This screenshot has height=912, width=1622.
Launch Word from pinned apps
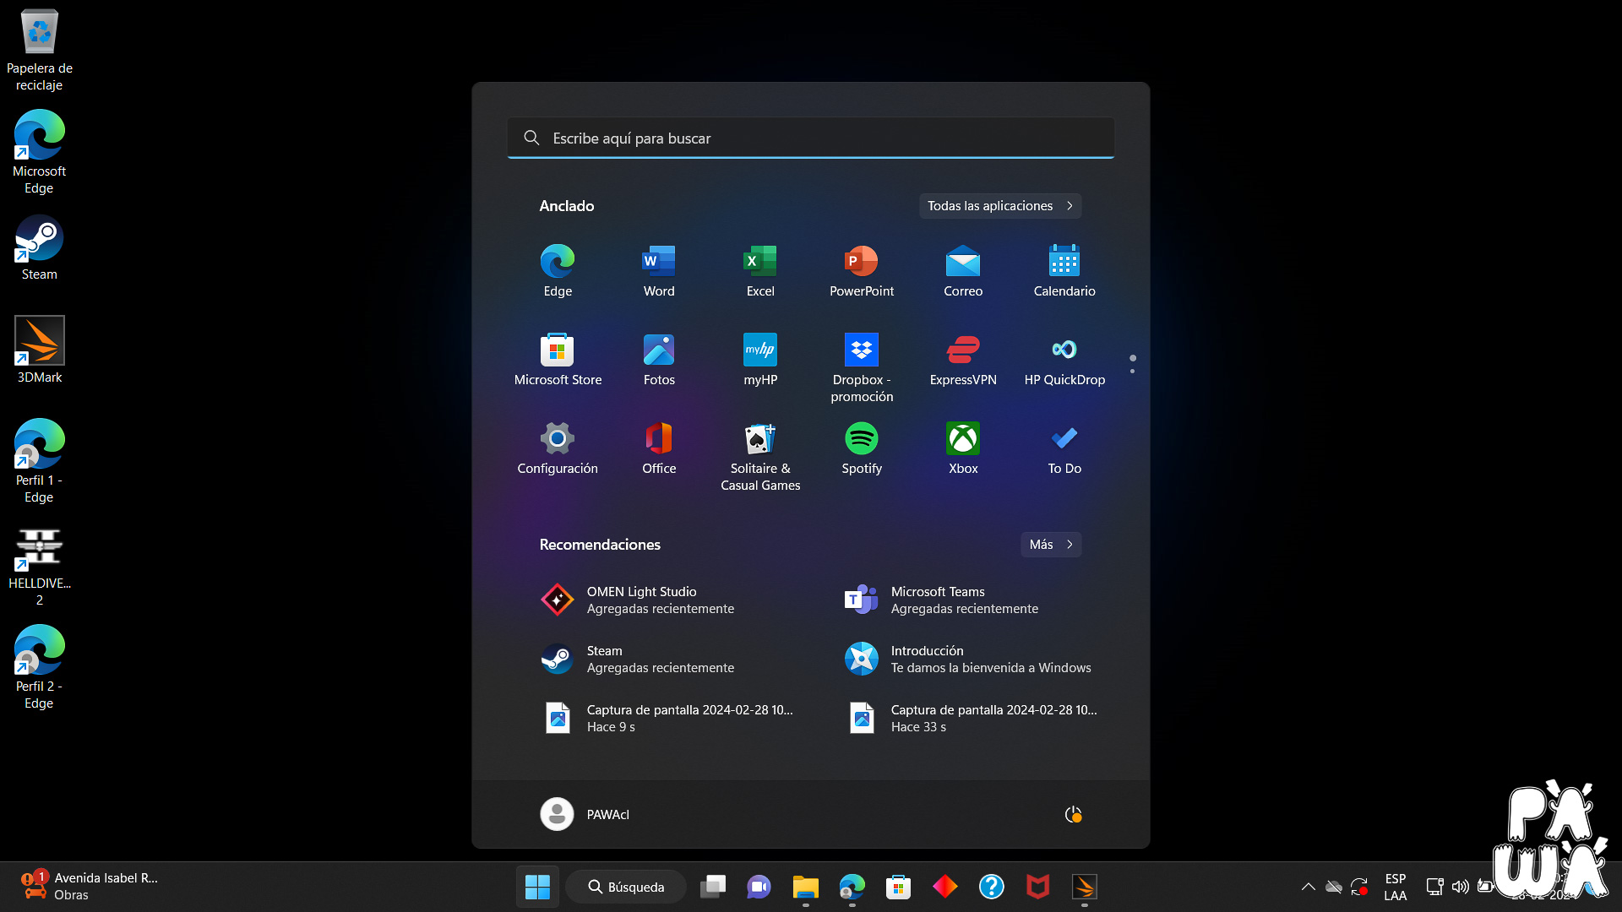click(x=659, y=271)
